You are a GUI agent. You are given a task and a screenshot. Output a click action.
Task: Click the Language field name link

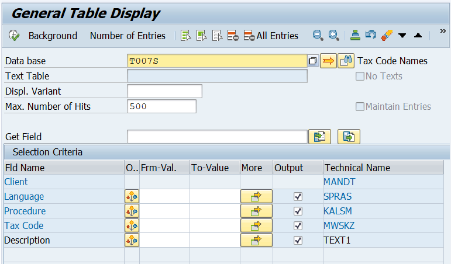[x=24, y=196]
